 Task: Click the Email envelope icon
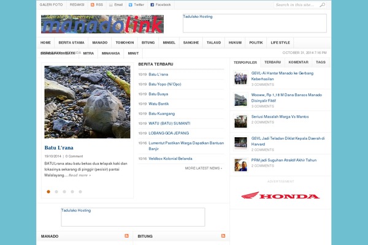click(x=111, y=5)
